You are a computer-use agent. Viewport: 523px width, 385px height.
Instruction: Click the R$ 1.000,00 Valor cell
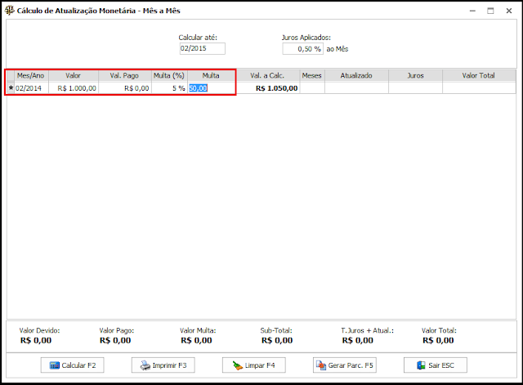(74, 88)
